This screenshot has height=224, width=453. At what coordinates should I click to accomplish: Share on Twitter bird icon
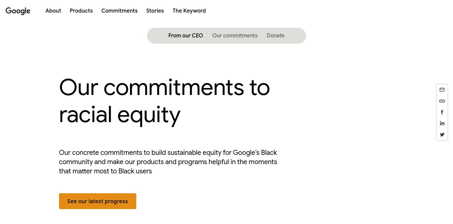442,134
